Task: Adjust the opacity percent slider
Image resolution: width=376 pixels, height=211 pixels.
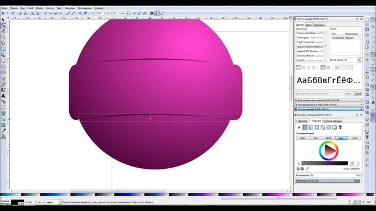Action: [x=328, y=181]
